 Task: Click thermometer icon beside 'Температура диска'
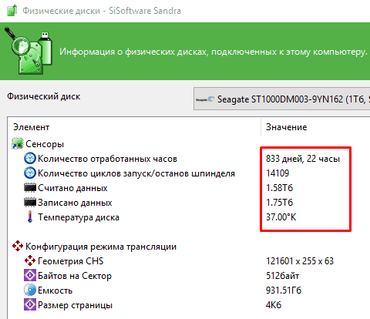tap(30, 217)
